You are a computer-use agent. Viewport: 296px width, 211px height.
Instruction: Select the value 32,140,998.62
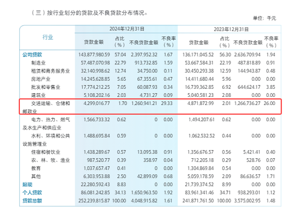95,71
